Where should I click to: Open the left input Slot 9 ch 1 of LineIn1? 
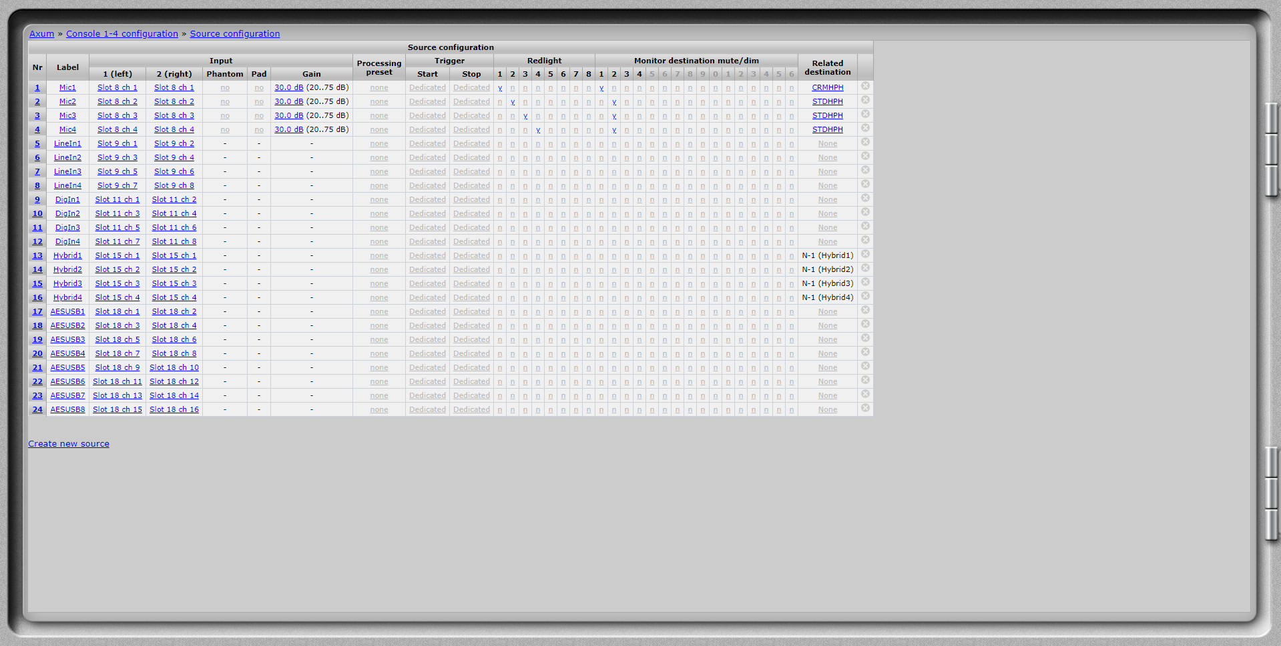117,144
